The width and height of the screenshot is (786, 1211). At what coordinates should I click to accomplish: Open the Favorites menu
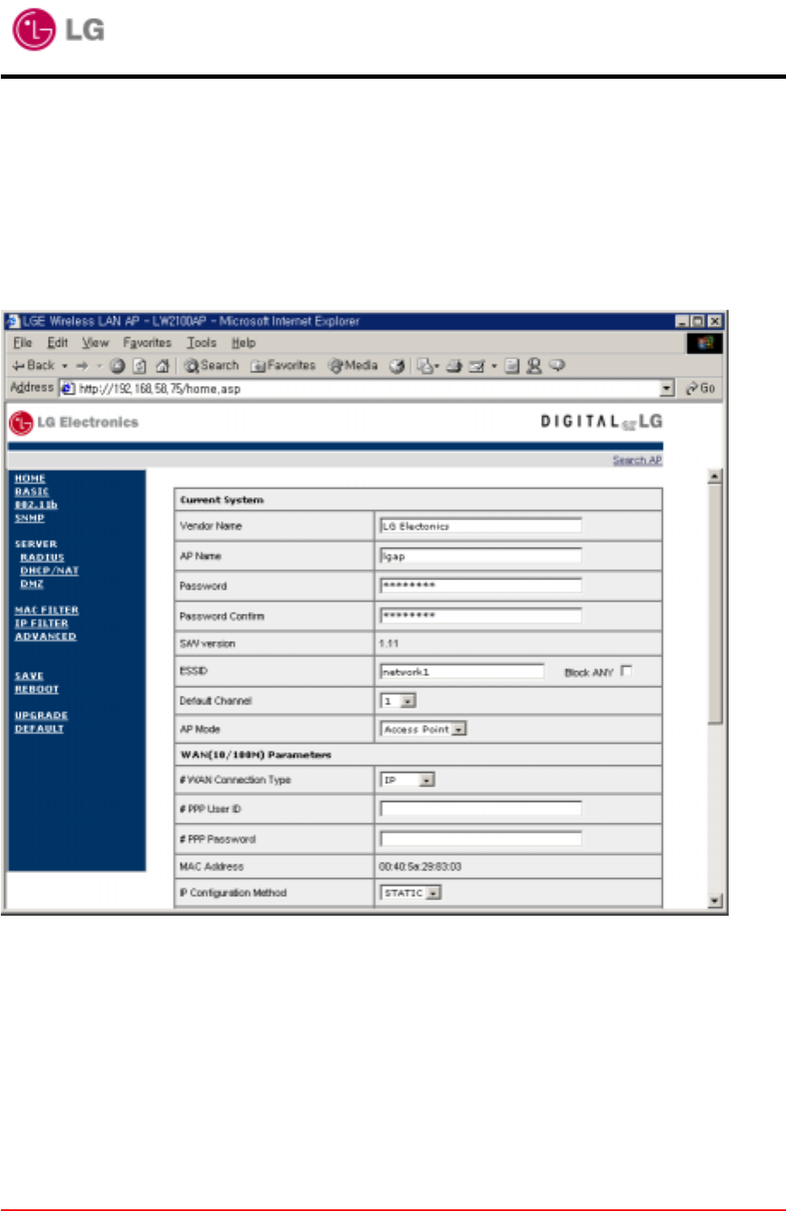147,342
